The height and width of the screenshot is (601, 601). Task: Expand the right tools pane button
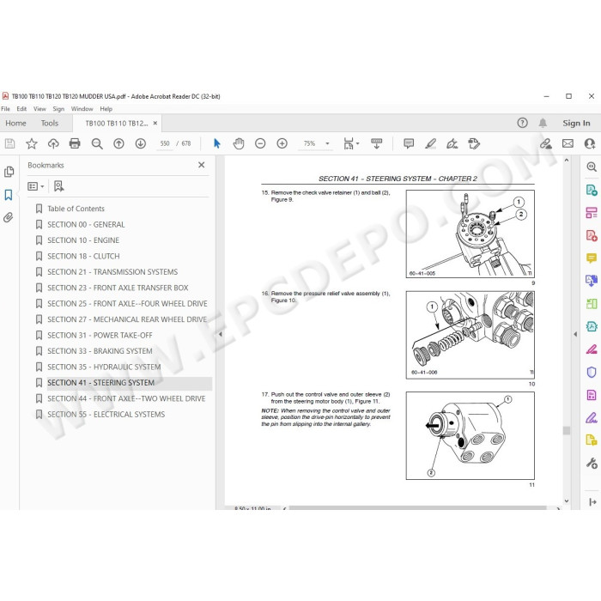592,501
